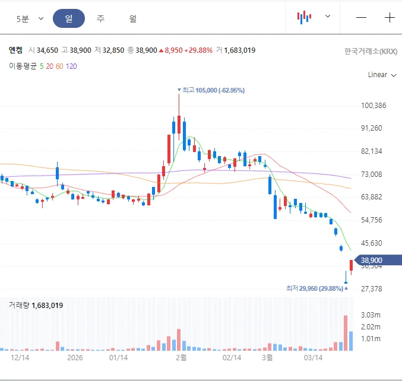Open the chart type dropdown arrow
402x381 pixels.
(x=328, y=17)
